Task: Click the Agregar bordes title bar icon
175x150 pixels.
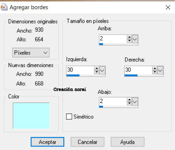Action: (4, 7)
